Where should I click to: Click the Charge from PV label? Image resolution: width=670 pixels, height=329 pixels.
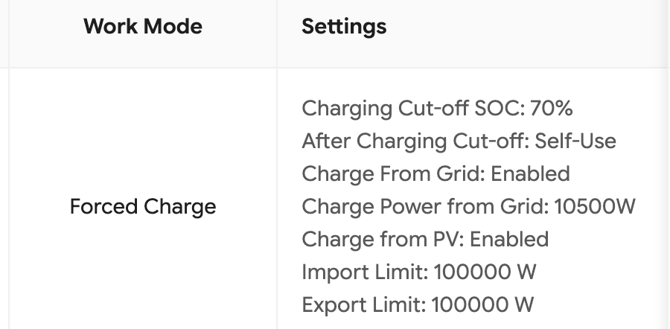tap(383, 239)
